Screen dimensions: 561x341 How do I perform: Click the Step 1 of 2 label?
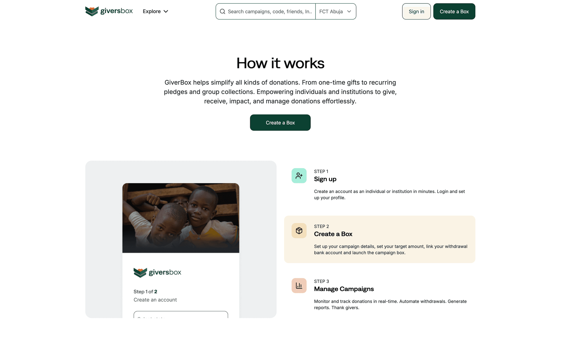pyautogui.click(x=145, y=292)
